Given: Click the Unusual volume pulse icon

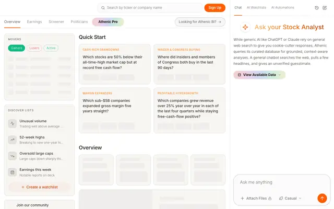Looking at the screenshot, I should [x=13, y=123].
